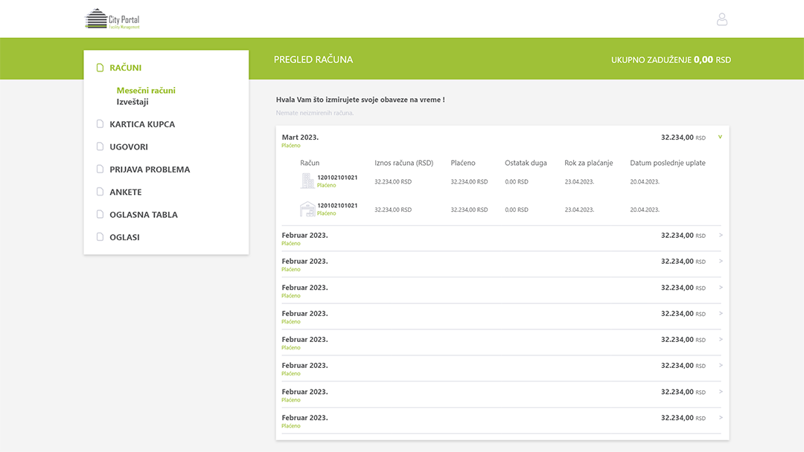Collapse the Mart 2023 invoice section

click(720, 137)
